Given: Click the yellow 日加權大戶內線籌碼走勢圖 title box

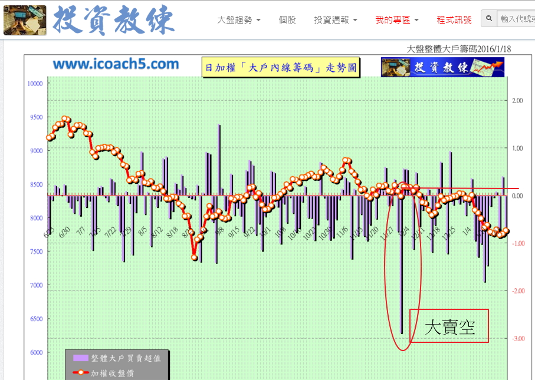Looking at the screenshot, I should point(280,68).
